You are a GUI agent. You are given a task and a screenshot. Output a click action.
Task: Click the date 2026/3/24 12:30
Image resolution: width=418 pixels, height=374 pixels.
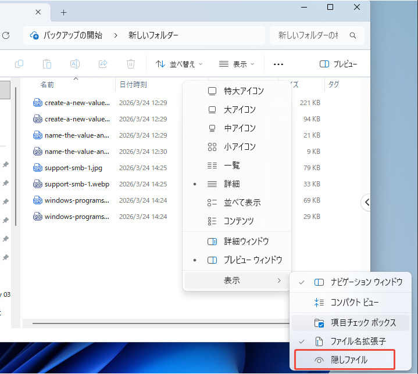143,152
